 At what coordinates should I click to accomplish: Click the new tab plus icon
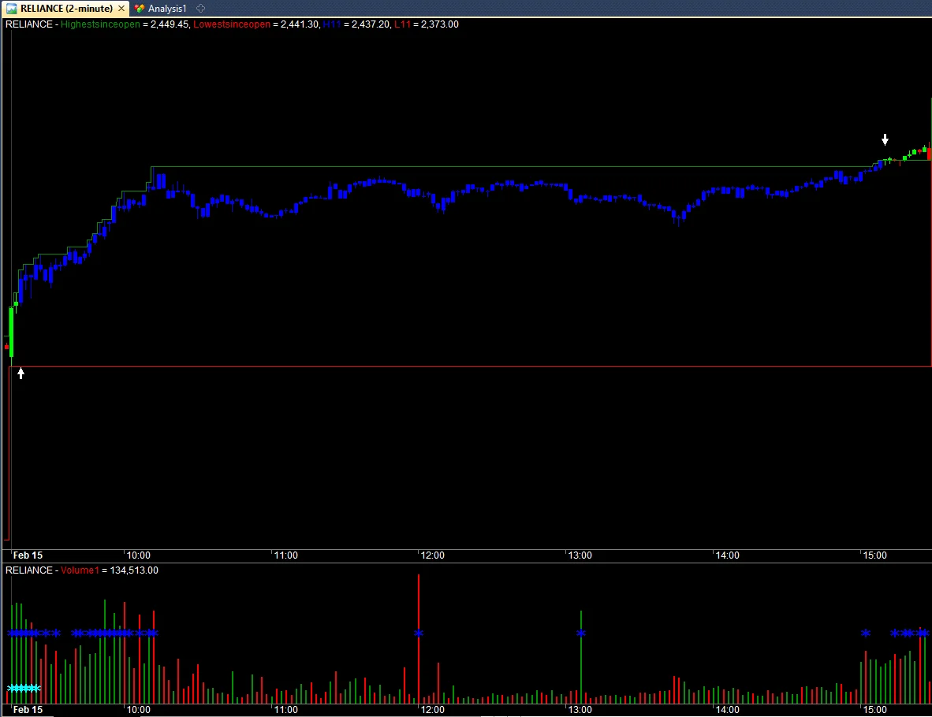(x=200, y=8)
